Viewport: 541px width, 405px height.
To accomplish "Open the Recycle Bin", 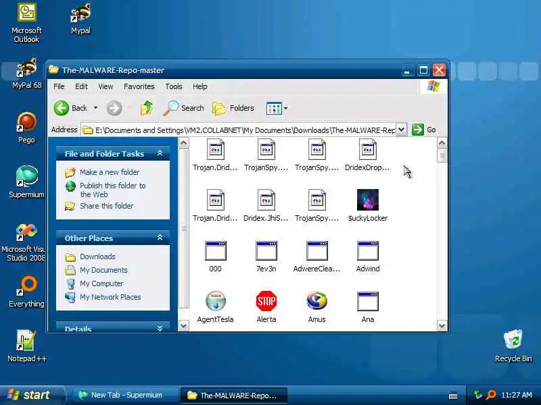I will 513,346.
